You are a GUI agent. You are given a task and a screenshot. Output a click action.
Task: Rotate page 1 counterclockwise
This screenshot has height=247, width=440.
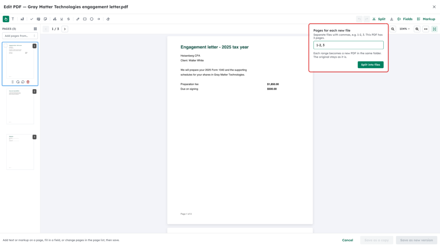point(23,82)
